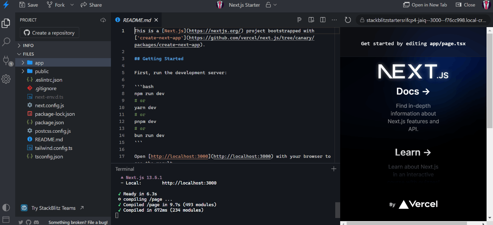Open the Fork options dropdown arrow
The height and width of the screenshot is (225, 493).
[72, 5]
